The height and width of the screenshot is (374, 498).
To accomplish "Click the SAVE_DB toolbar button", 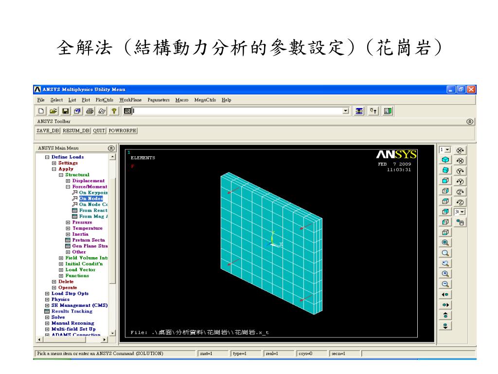I will (x=48, y=131).
